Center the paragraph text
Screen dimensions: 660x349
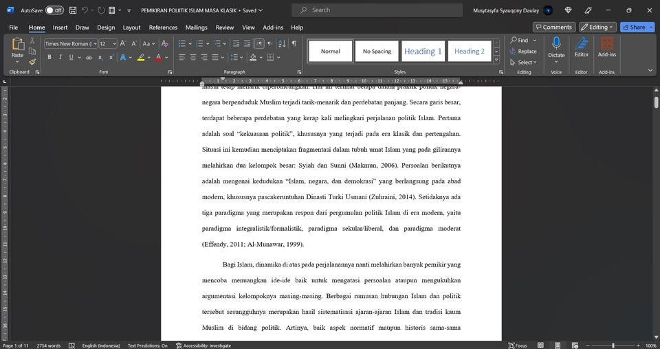pyautogui.click(x=192, y=57)
